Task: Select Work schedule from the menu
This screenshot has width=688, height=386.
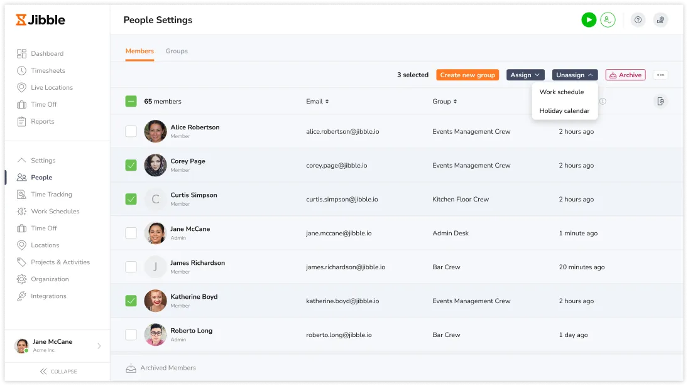Action: pos(561,92)
